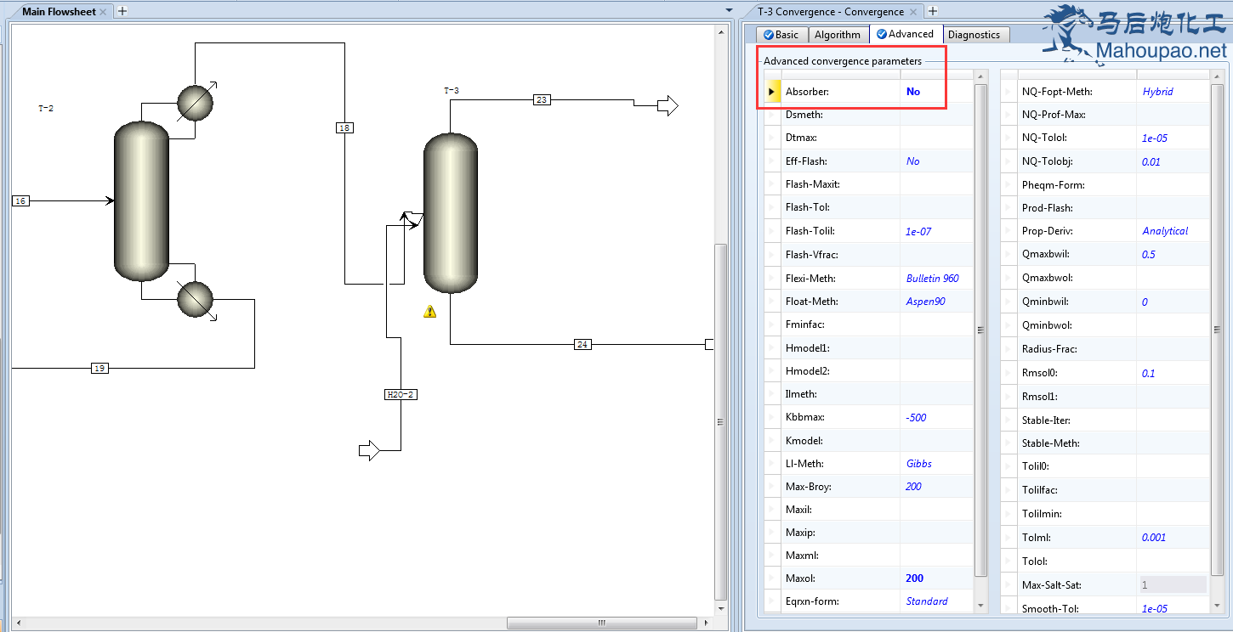The image size is (1233, 632).
Task: Click the Max-Salt-Sat field
Action: point(1173,585)
